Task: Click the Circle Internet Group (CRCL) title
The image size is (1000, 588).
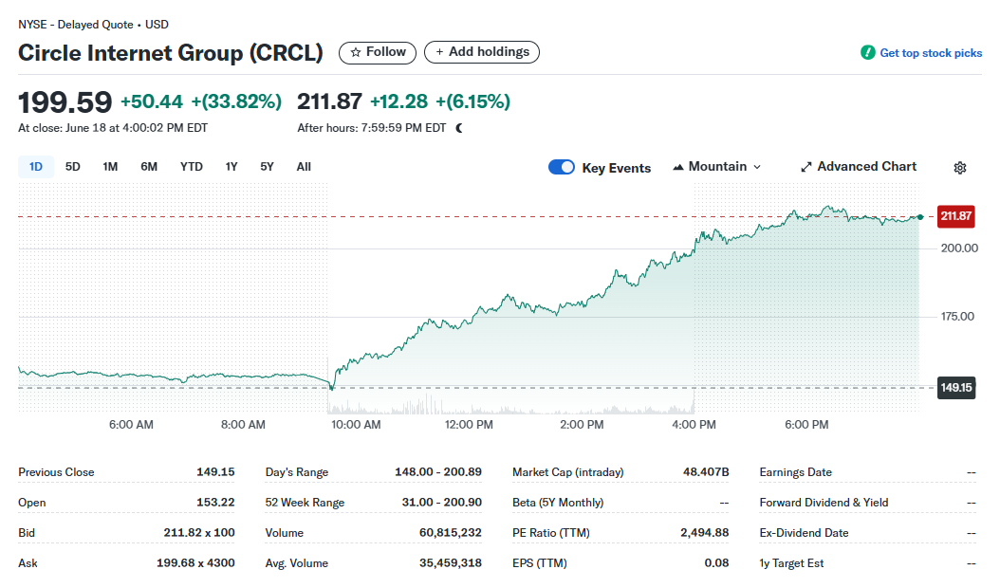Action: [x=170, y=53]
